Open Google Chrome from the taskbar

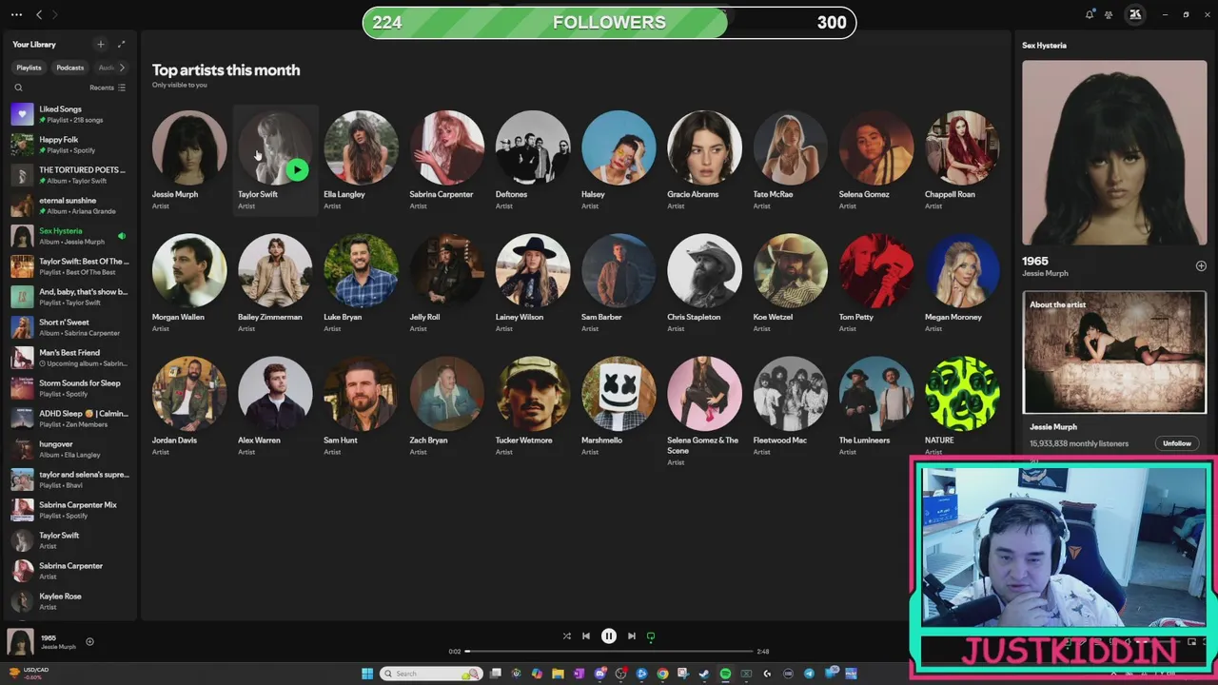(x=662, y=674)
